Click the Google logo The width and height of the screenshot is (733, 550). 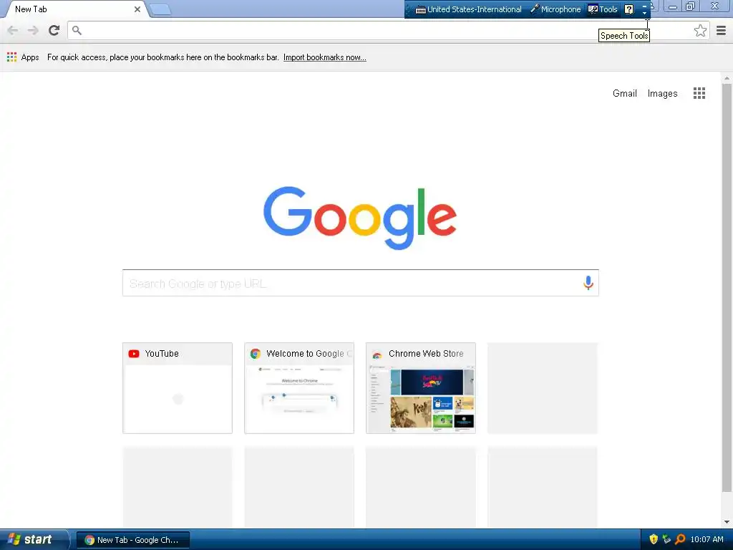point(360,218)
